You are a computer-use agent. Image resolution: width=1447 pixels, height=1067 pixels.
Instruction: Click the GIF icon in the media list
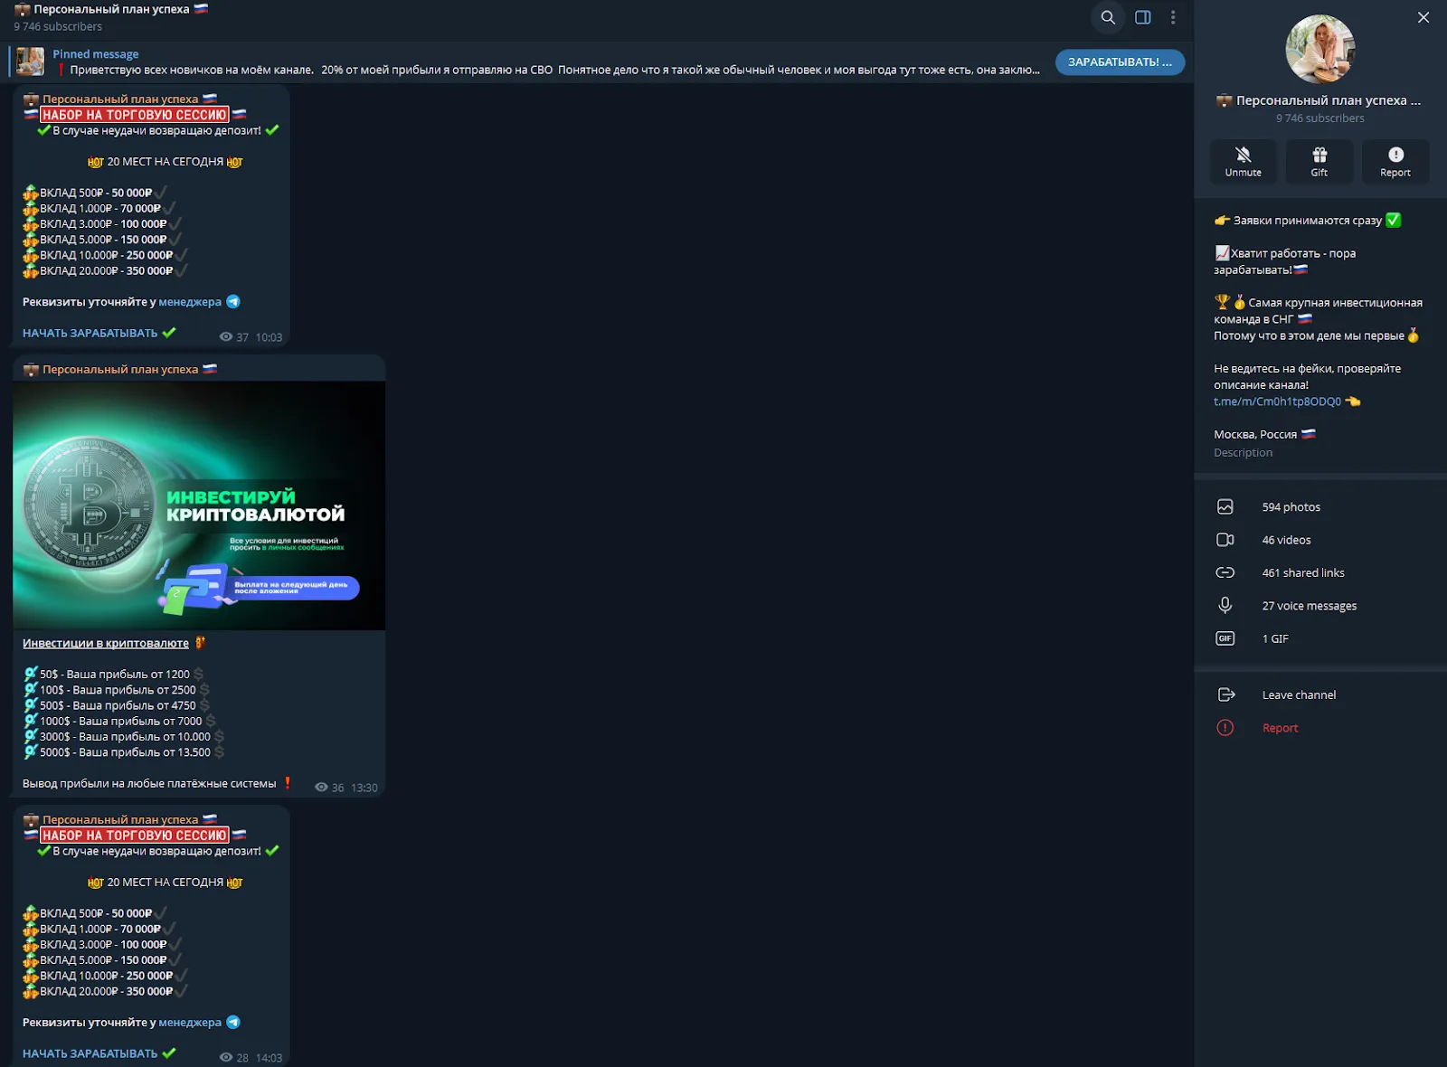click(1225, 638)
